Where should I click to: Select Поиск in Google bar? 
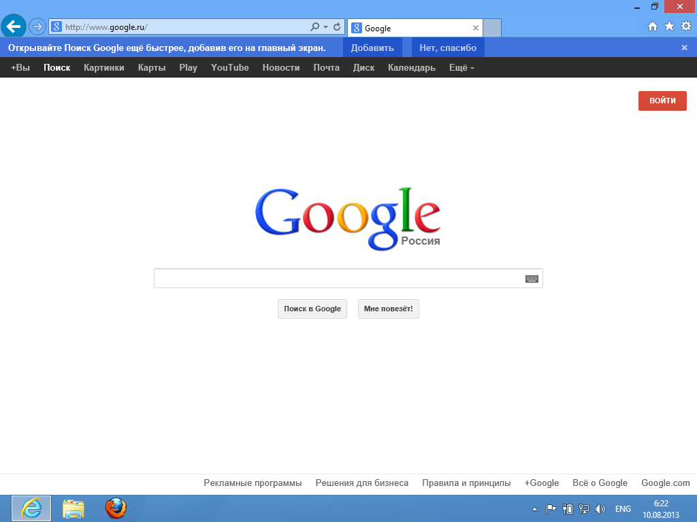click(x=57, y=67)
